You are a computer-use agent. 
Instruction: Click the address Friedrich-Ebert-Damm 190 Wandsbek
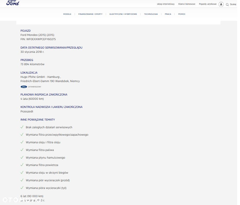[x=45, y=81]
